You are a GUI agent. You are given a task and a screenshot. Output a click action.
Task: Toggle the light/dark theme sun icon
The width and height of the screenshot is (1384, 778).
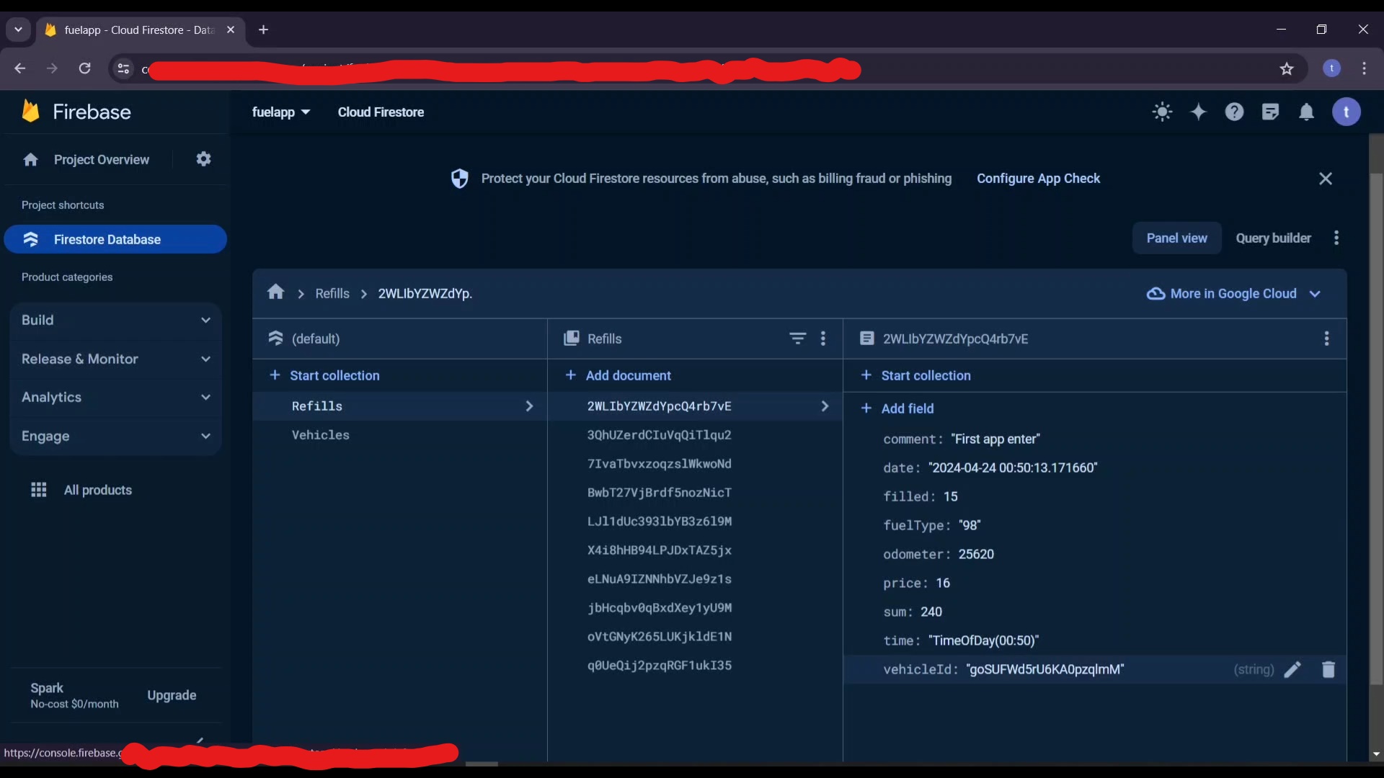tap(1162, 112)
